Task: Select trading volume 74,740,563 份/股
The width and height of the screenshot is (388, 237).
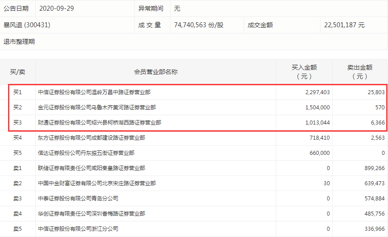Action: coord(199,25)
